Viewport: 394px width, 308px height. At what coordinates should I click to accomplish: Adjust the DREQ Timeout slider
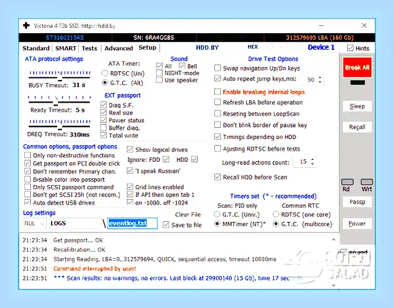point(60,124)
